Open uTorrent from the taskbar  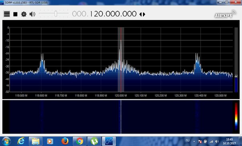94,141
